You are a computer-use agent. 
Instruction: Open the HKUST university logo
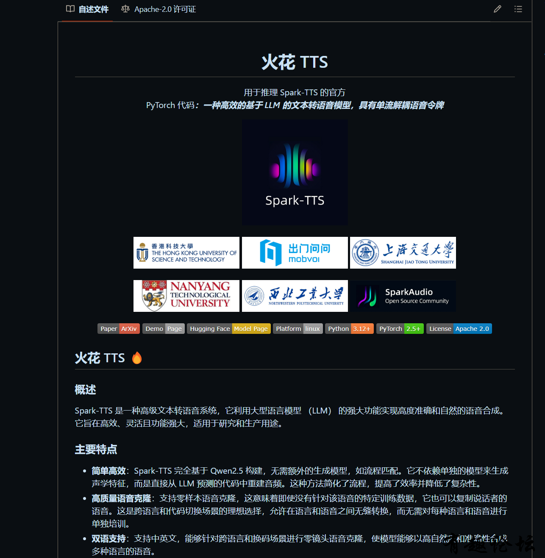(186, 253)
